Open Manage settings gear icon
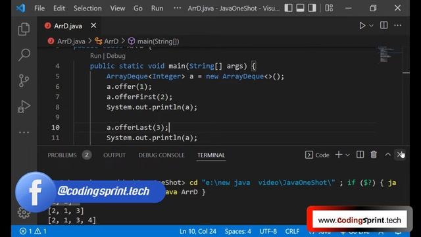 click(24, 213)
